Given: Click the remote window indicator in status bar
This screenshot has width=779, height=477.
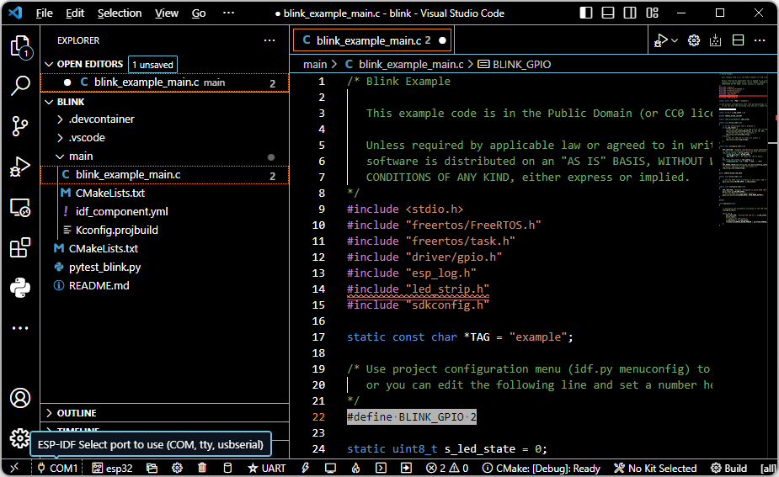Looking at the screenshot, I should click(x=14, y=468).
